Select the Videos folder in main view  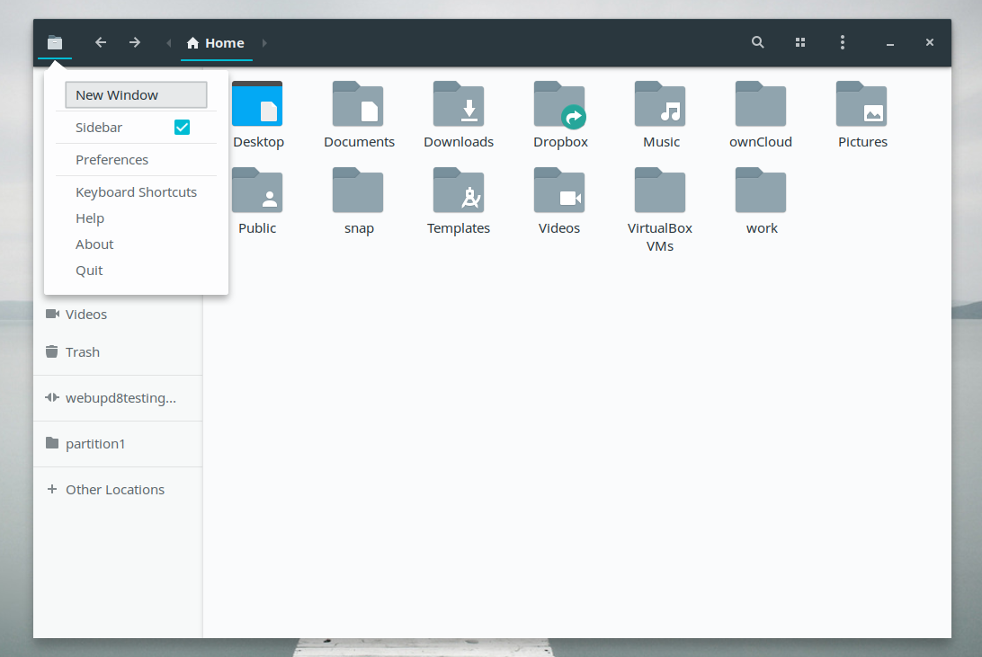click(x=559, y=191)
